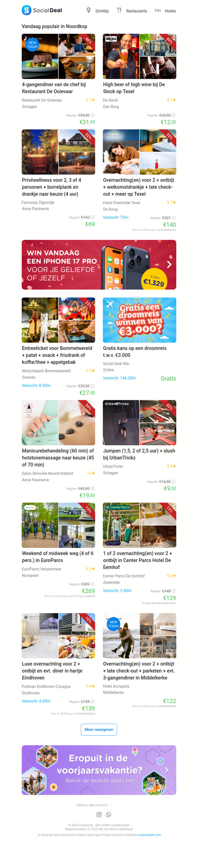This screenshot has height=860, width=198.
Task: Open the WhatsApp icon in footer
Action: pos(109,814)
